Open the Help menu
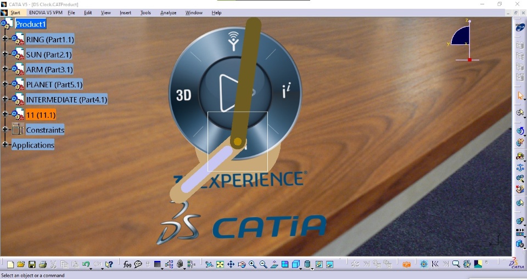Image resolution: width=527 pixels, height=279 pixels. pos(216,13)
